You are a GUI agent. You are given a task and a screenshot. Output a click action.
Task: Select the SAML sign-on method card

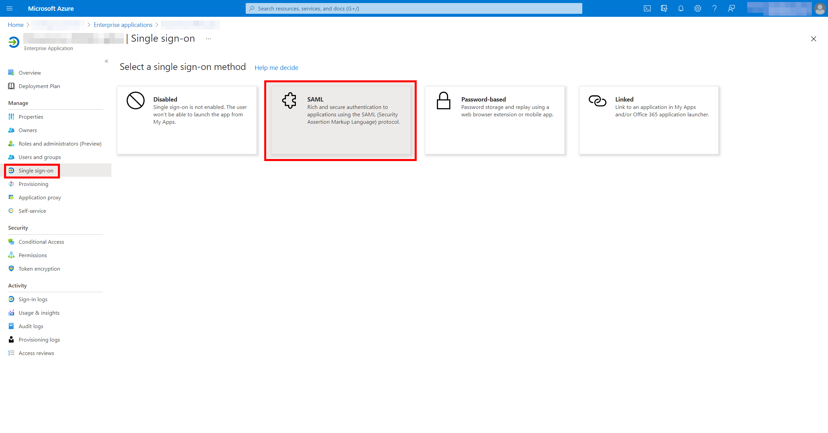coord(341,120)
